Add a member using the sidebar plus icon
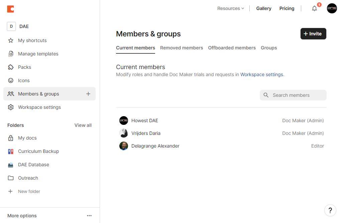This screenshot has height=223, width=340. coord(88,94)
